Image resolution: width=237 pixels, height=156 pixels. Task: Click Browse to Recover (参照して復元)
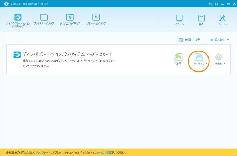[x=190, y=40]
